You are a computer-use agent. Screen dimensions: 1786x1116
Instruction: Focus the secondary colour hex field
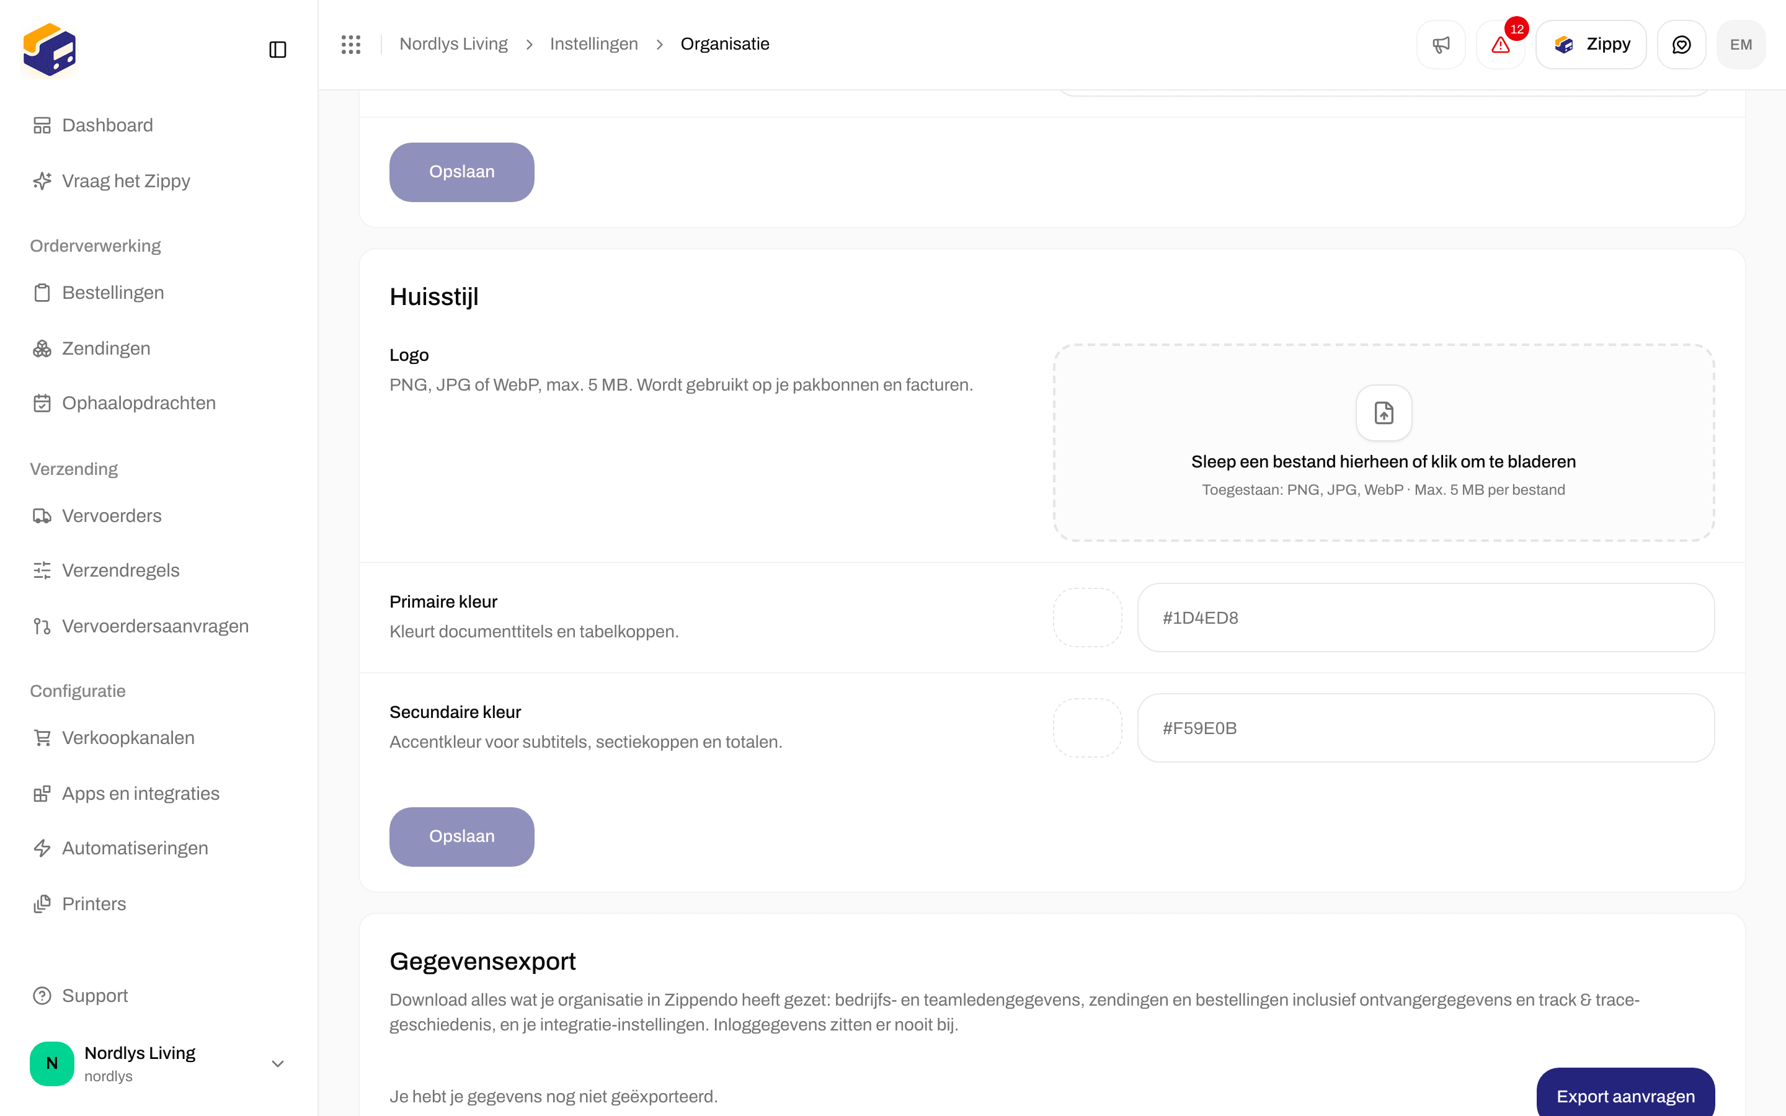click(1425, 728)
